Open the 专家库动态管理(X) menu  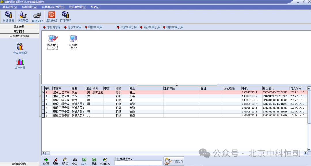point(53,7)
